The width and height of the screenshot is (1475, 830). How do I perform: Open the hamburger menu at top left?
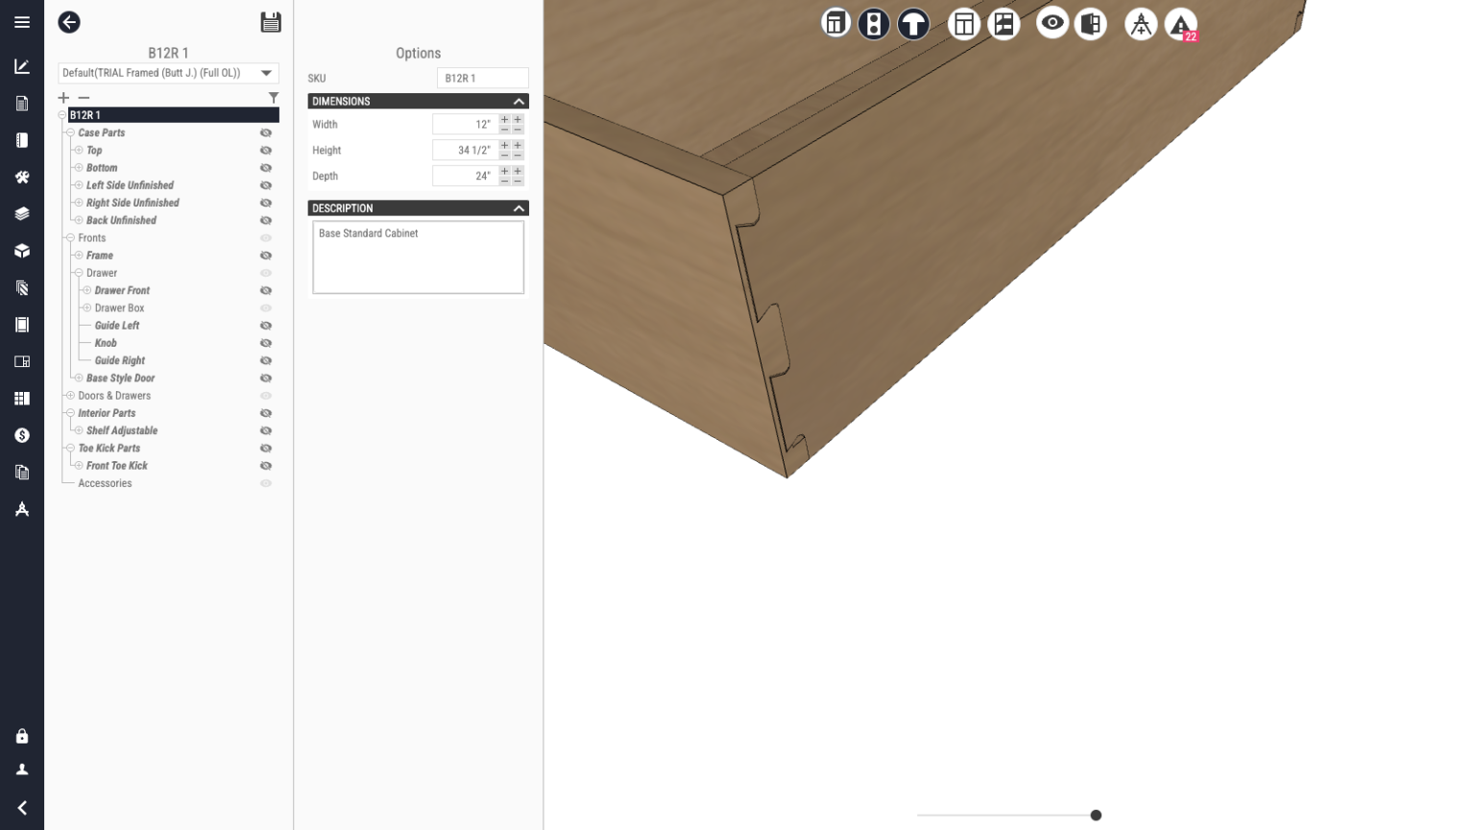point(21,22)
